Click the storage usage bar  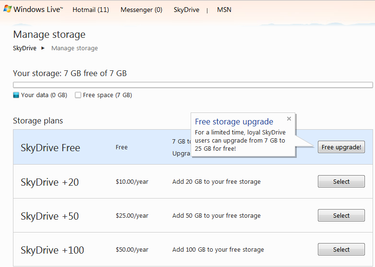[193, 85]
